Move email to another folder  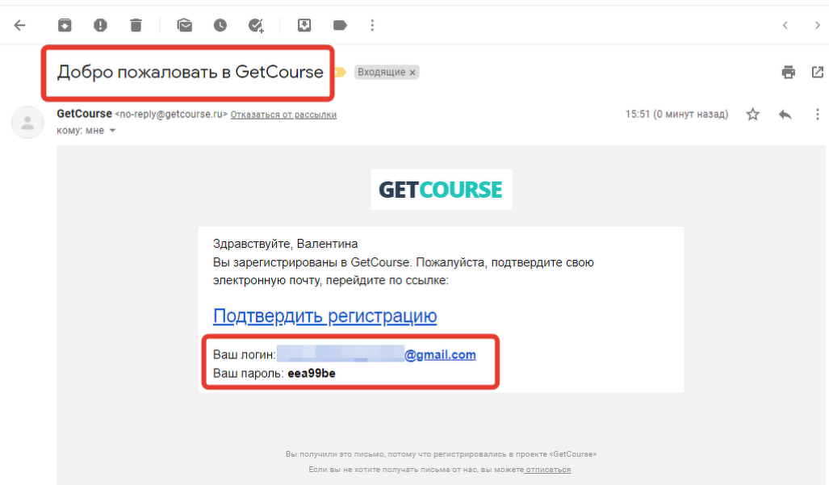pos(304,25)
